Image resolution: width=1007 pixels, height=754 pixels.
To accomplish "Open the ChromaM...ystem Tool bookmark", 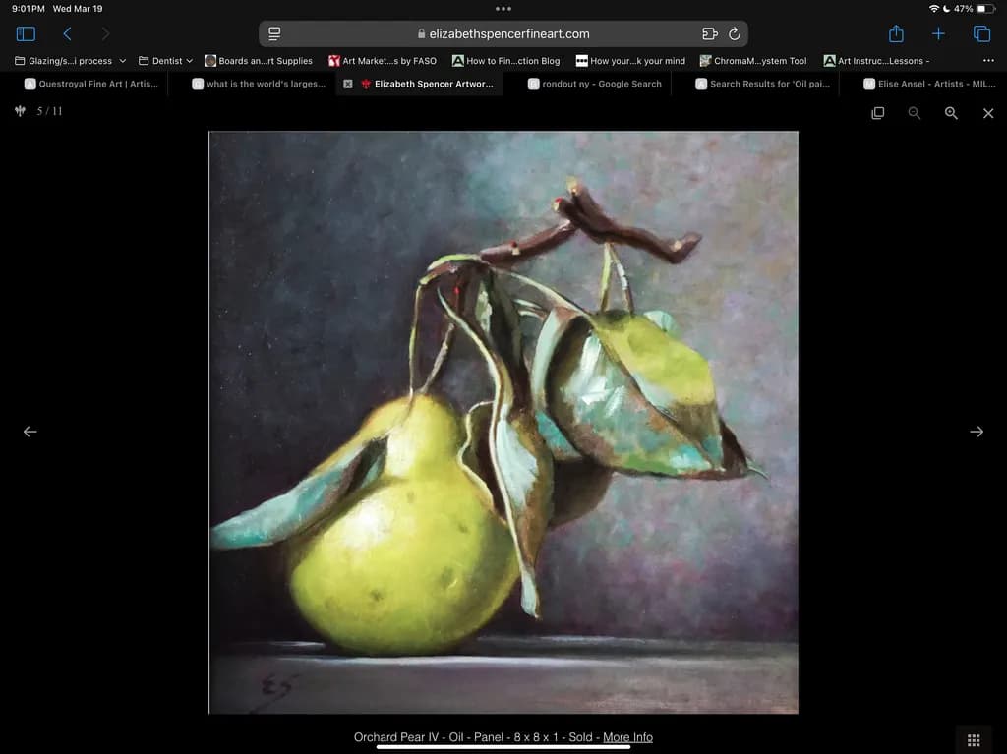I will coord(752,61).
